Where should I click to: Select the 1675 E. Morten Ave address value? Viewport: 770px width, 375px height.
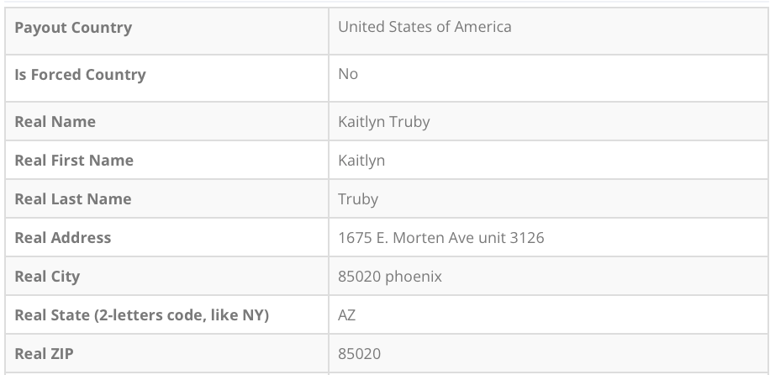pos(440,238)
